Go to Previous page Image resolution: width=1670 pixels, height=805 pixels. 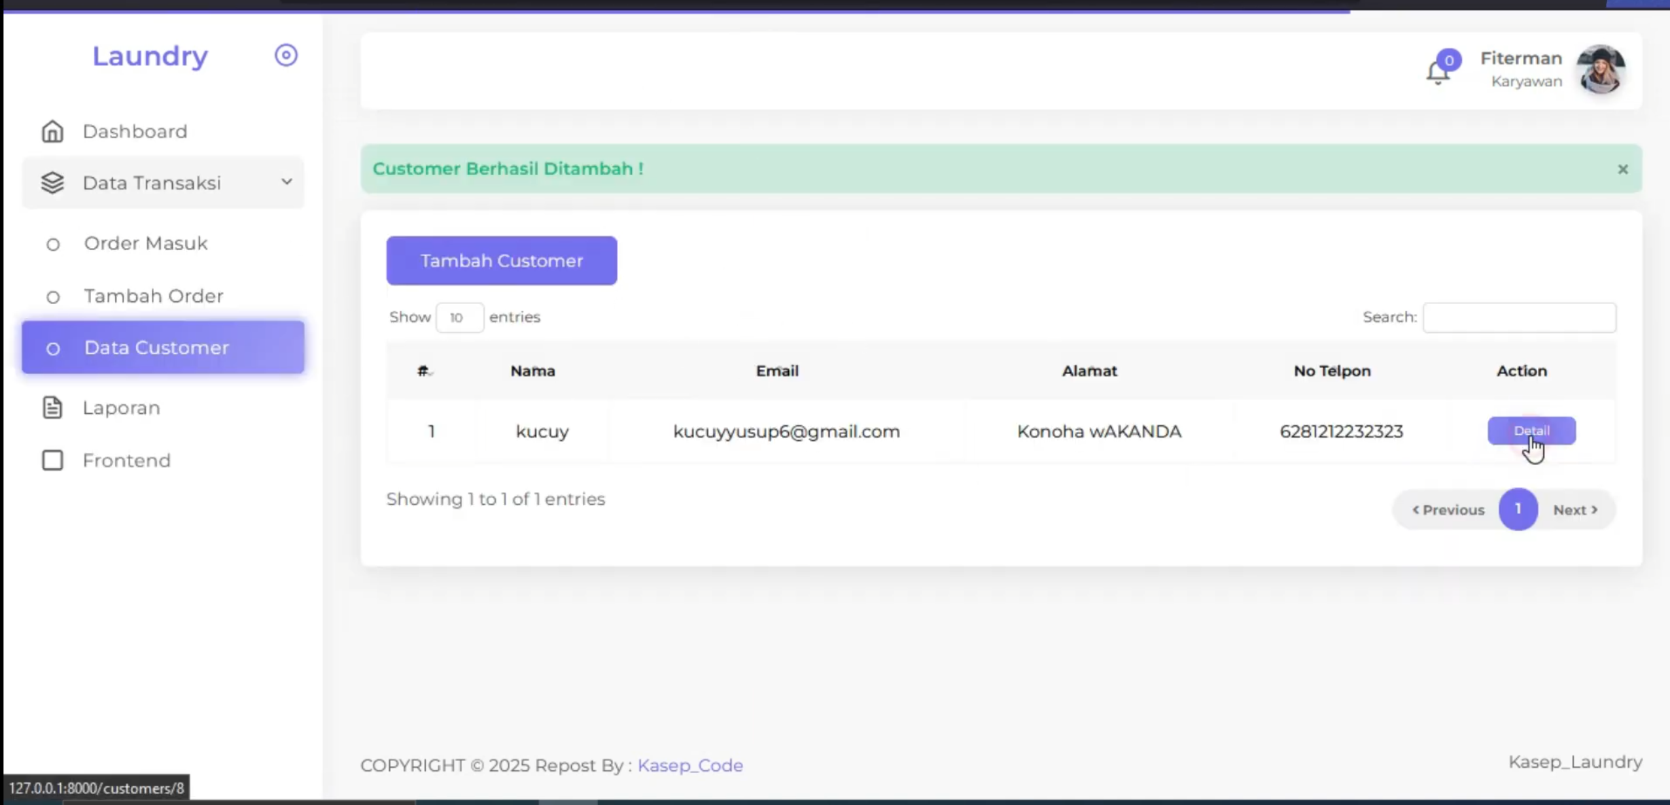pos(1448,510)
